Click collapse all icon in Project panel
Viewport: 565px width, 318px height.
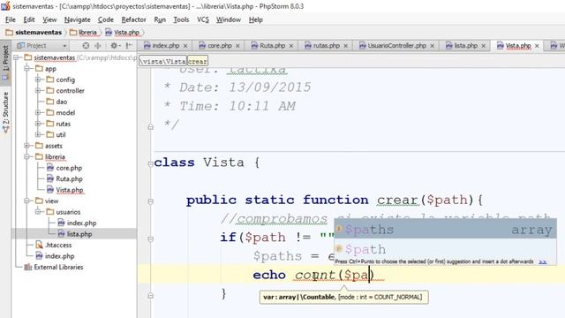click(x=98, y=46)
